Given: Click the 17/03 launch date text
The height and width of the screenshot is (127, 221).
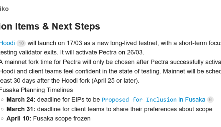Looking at the screenshot, I should (75, 43).
